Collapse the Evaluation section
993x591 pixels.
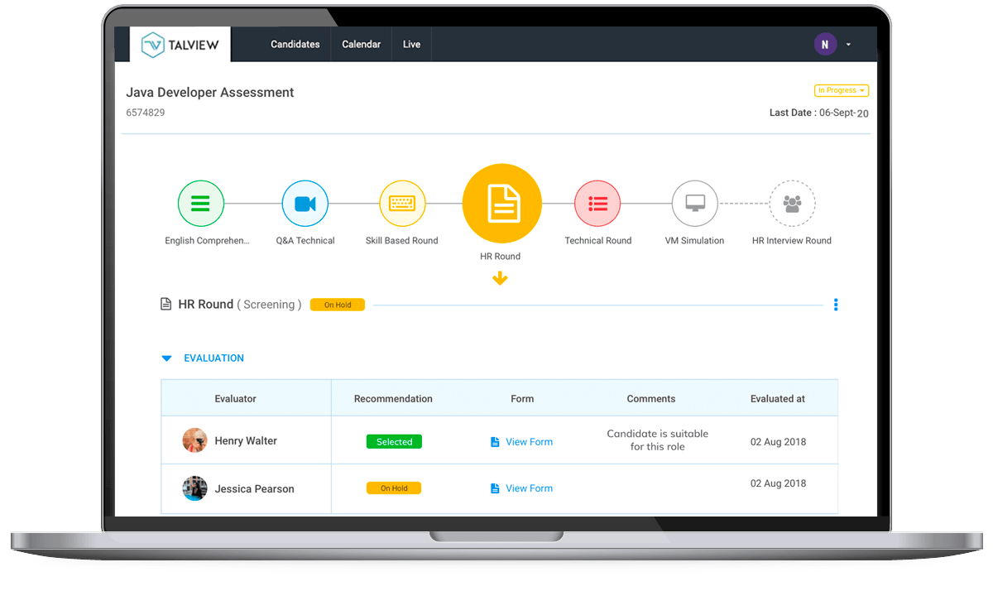point(166,358)
